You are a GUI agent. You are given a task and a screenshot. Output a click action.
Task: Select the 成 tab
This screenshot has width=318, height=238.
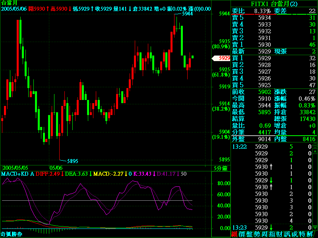[x=294, y=234]
